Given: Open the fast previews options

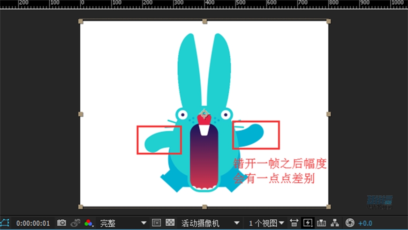Looking at the screenshot, I should coord(308,223).
